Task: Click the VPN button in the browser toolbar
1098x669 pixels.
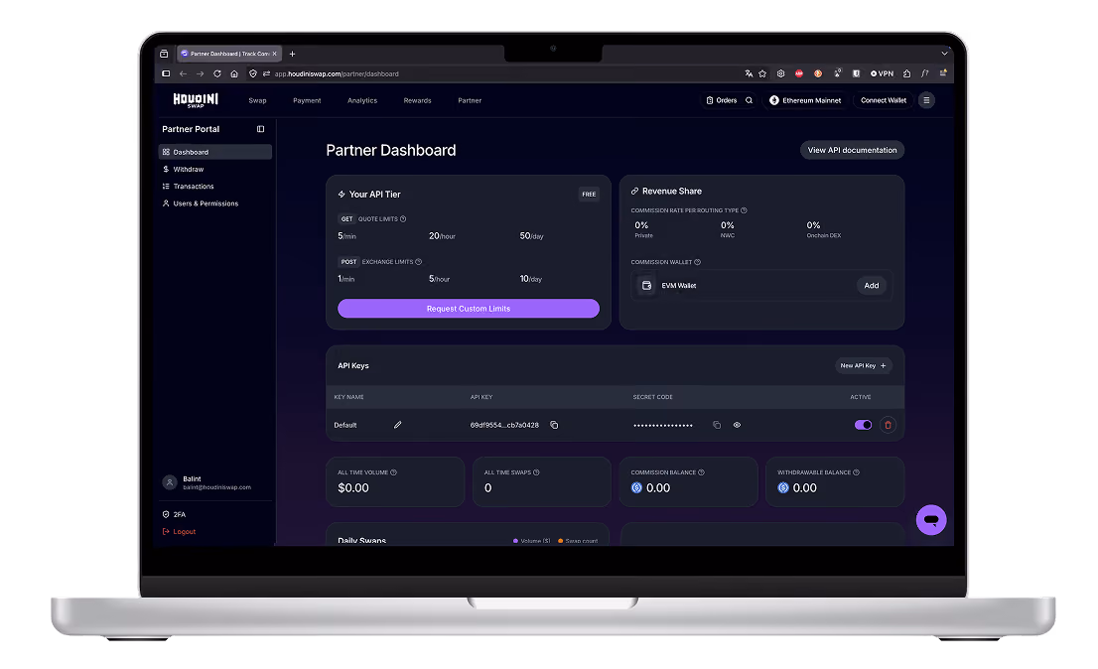Action: click(x=883, y=73)
